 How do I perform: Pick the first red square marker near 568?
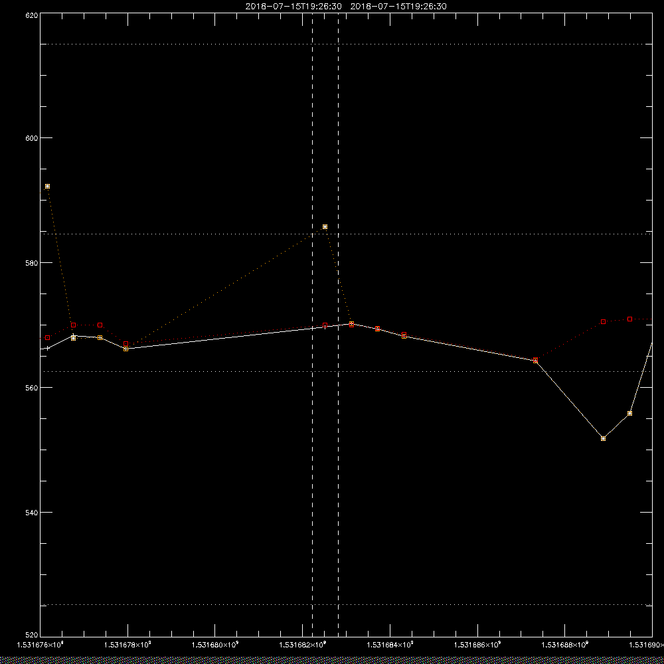pyautogui.click(x=47, y=337)
